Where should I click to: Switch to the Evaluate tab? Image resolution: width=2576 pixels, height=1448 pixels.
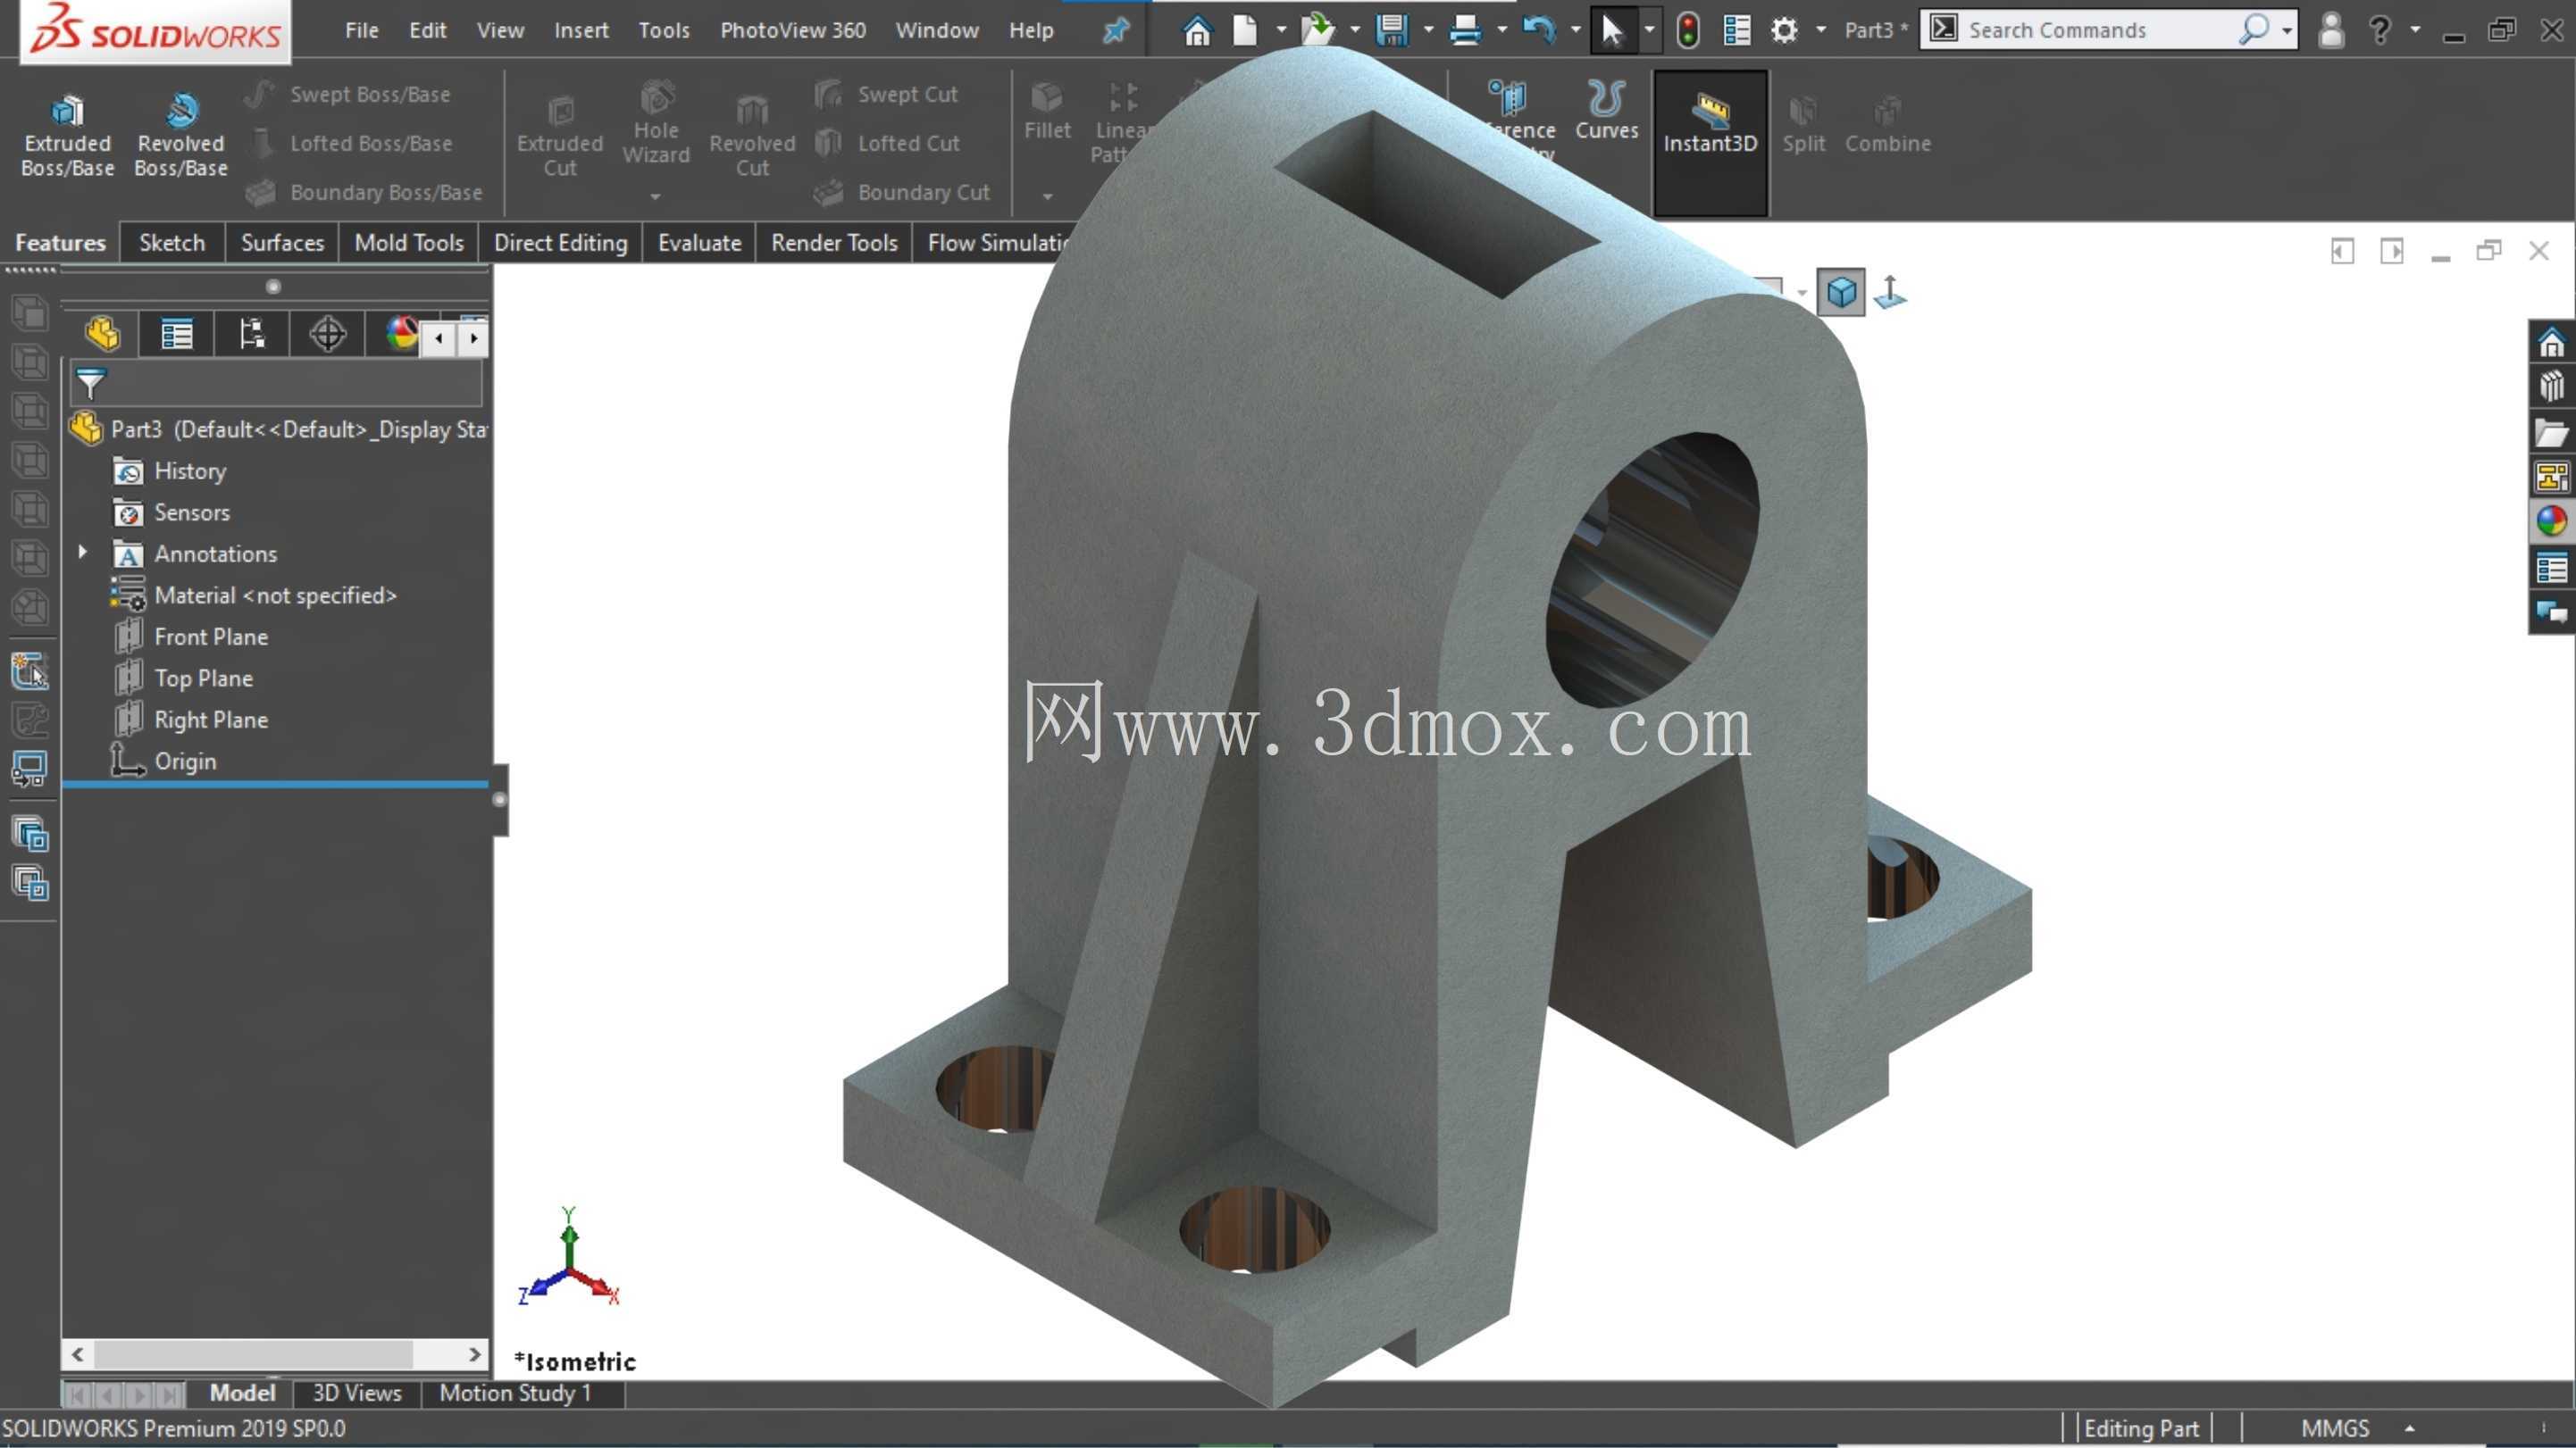tap(699, 243)
